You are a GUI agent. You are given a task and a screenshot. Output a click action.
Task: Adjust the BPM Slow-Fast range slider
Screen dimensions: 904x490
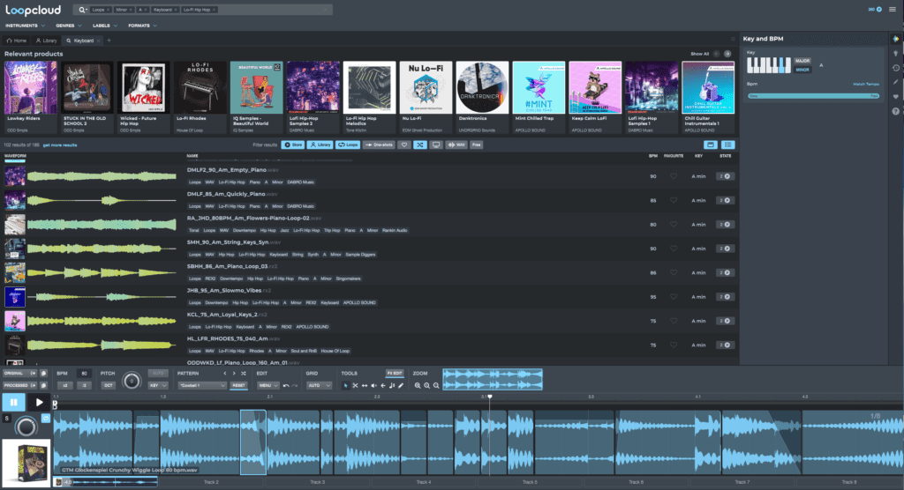pyautogui.click(x=813, y=95)
